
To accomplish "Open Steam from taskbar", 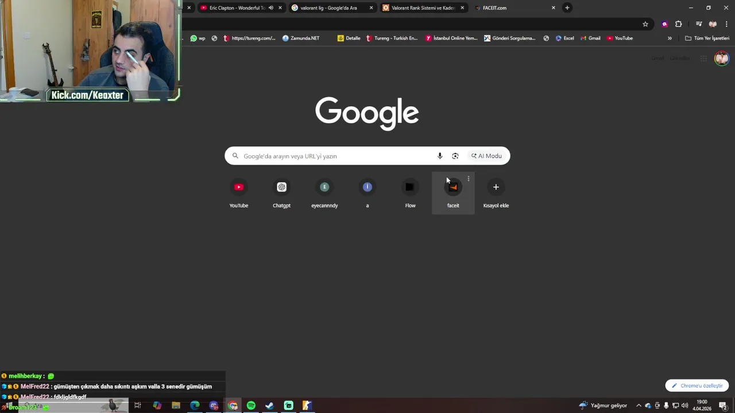I will pos(269,406).
